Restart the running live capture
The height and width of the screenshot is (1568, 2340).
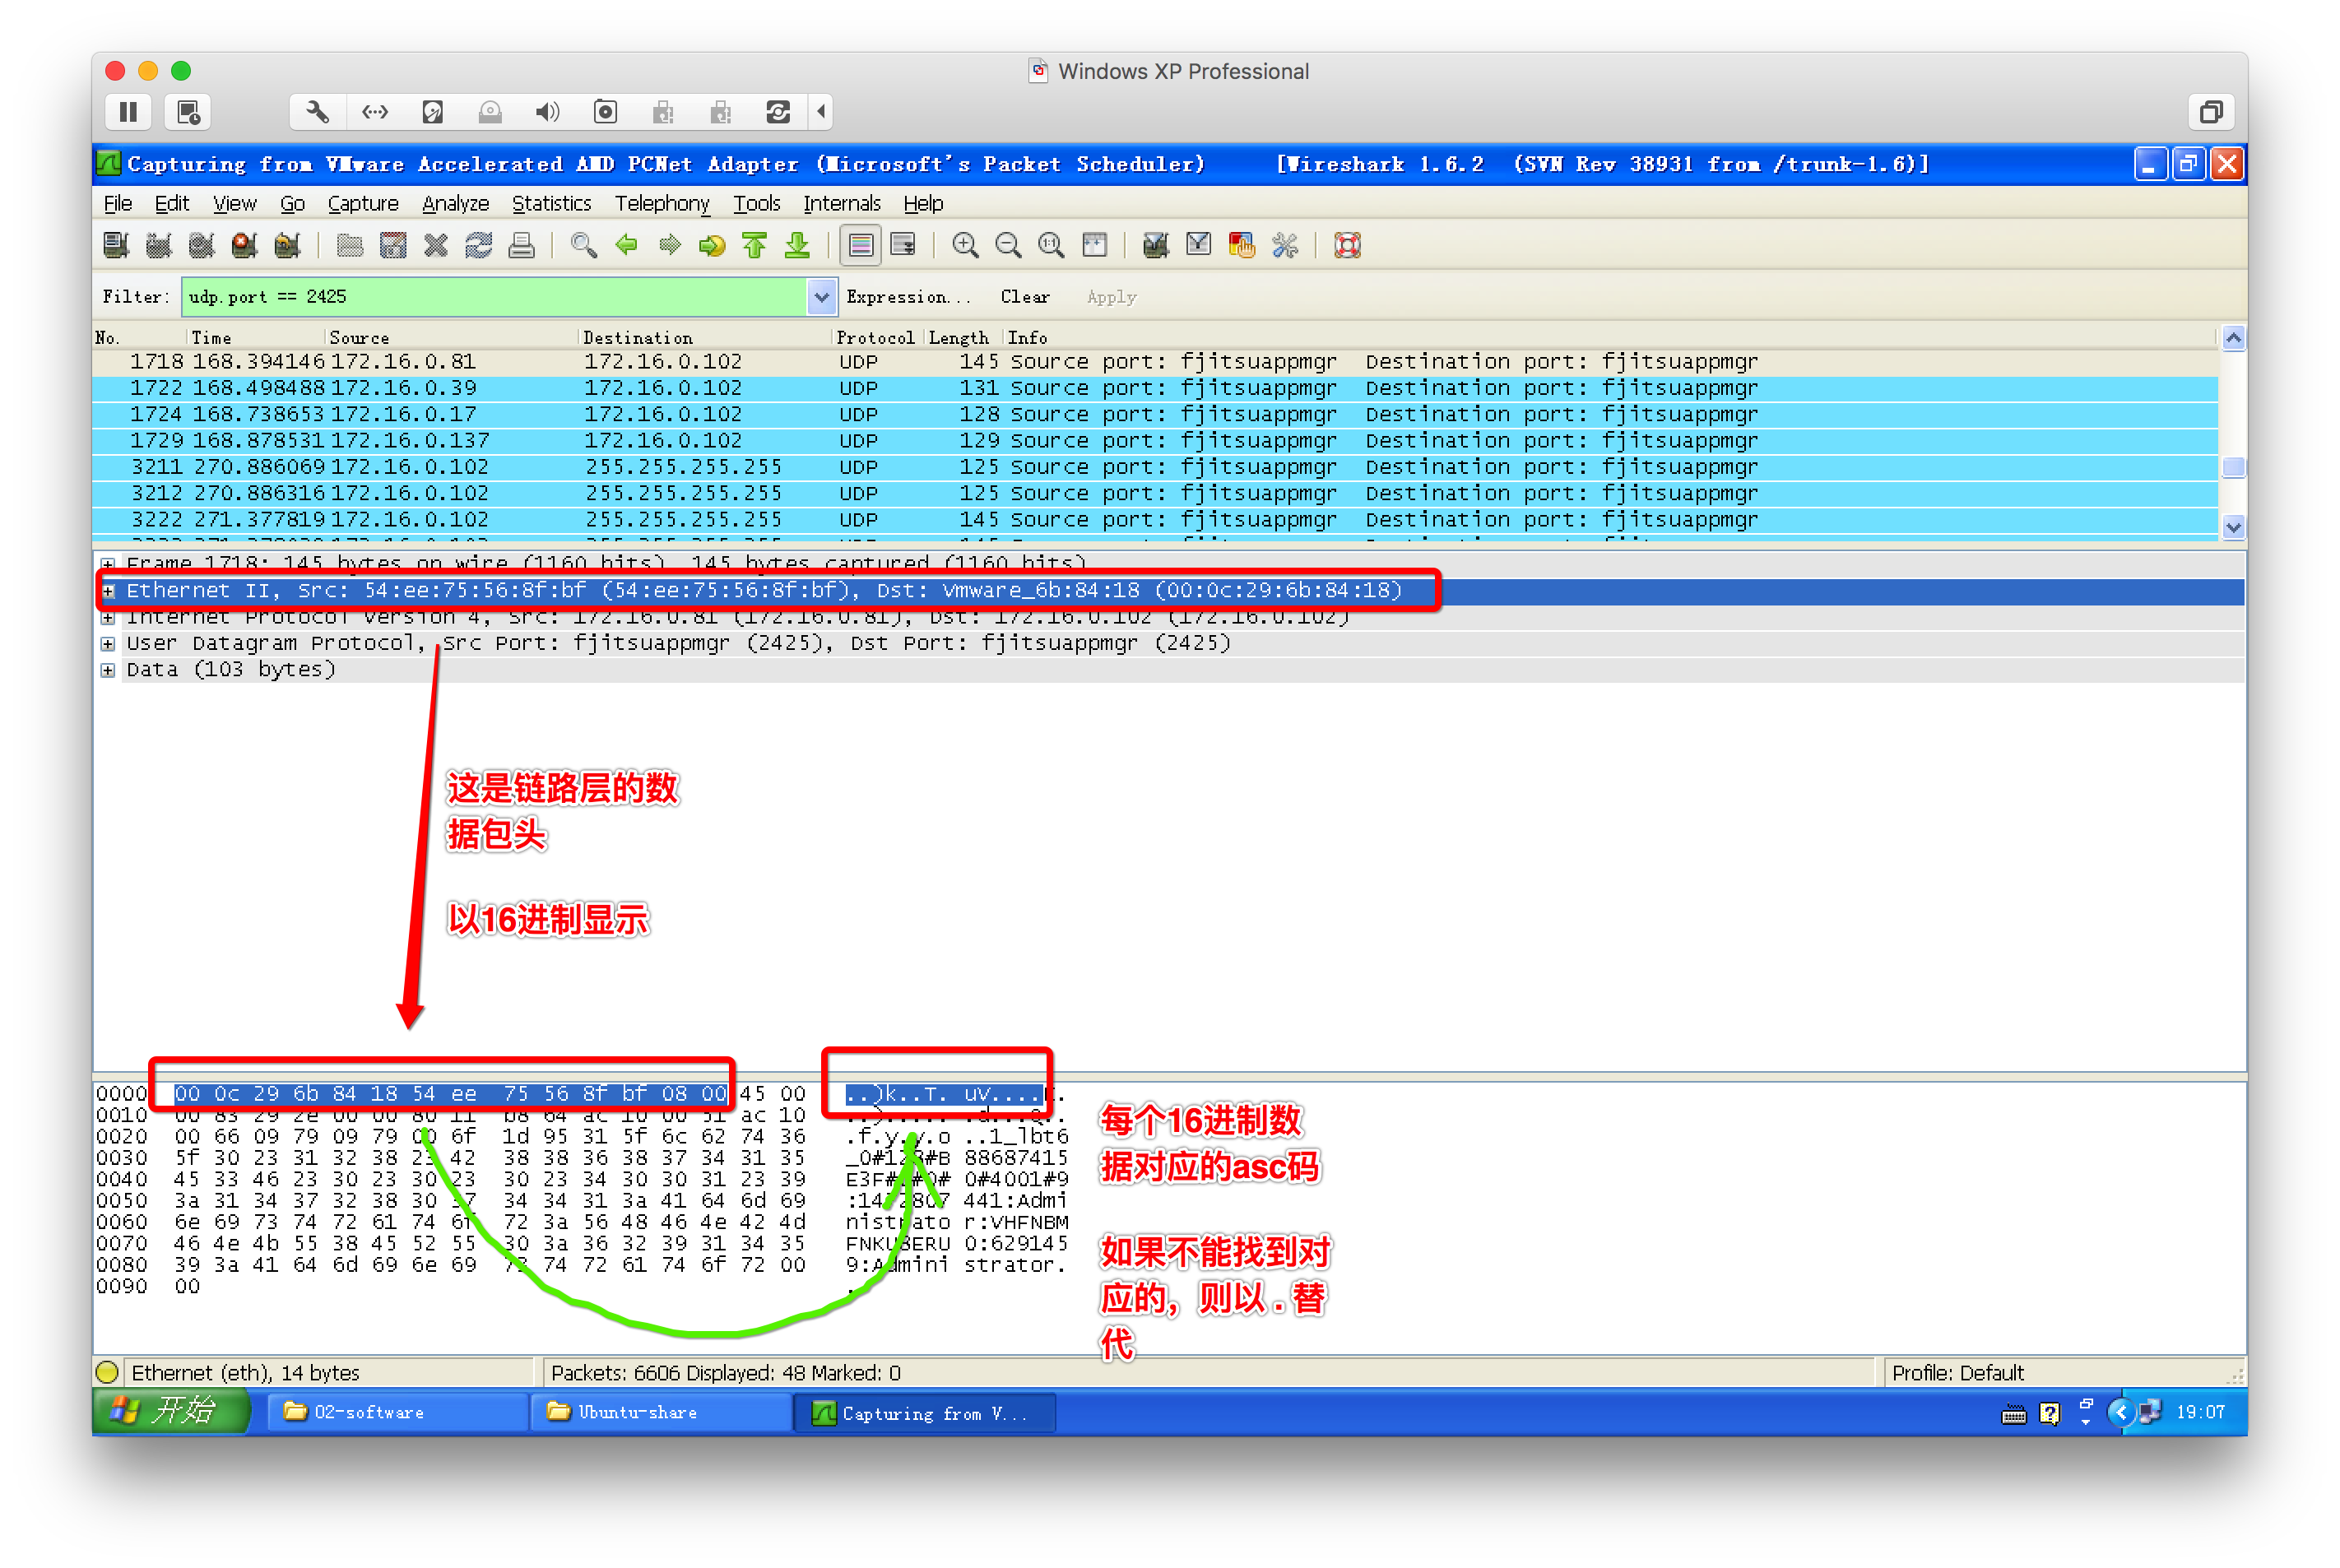coord(287,245)
